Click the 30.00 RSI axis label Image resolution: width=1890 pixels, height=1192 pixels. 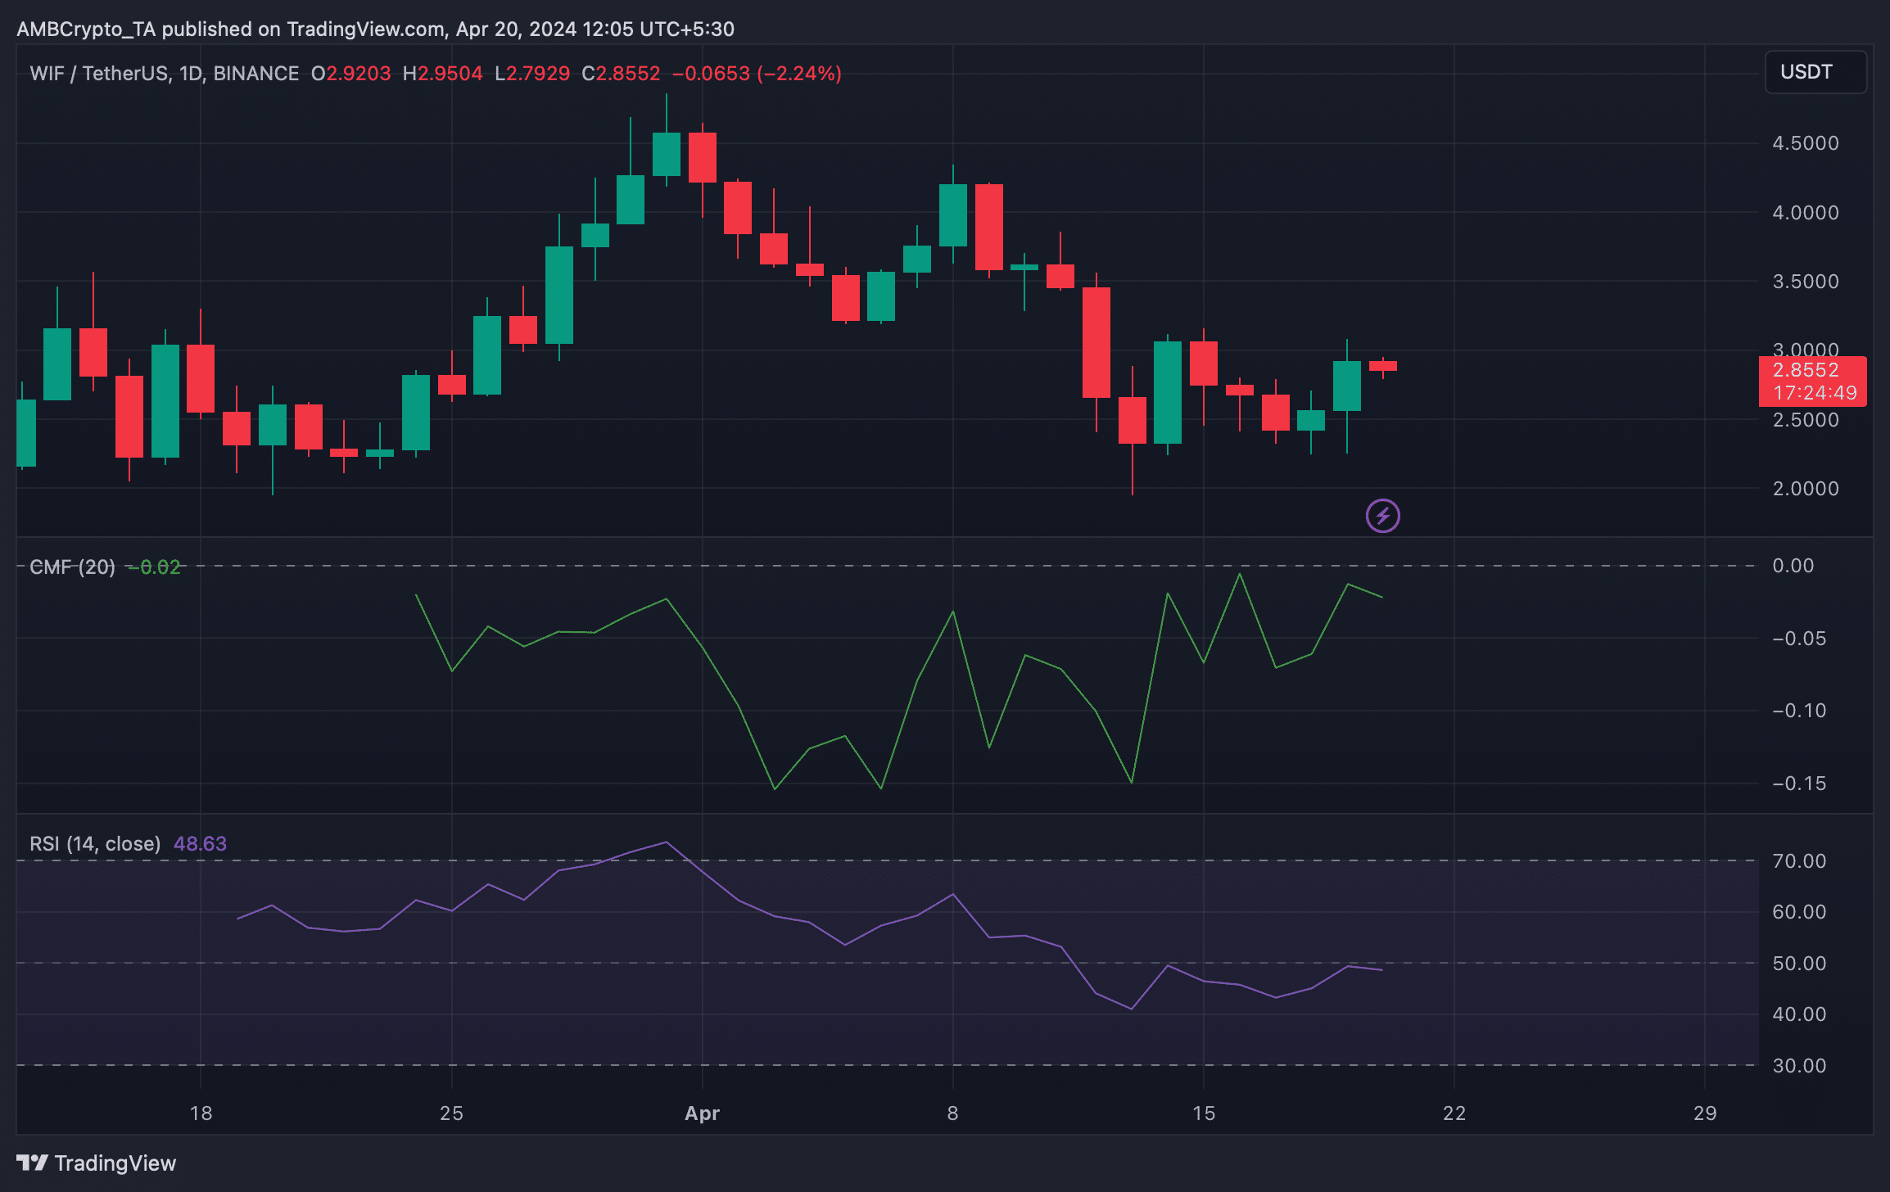[x=1799, y=1066]
